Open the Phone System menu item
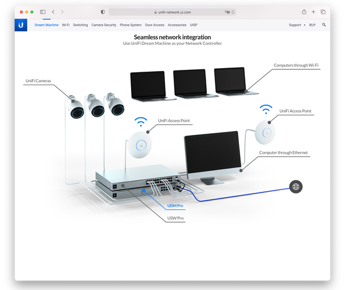Screen dimensions: 345x290 tap(130, 25)
